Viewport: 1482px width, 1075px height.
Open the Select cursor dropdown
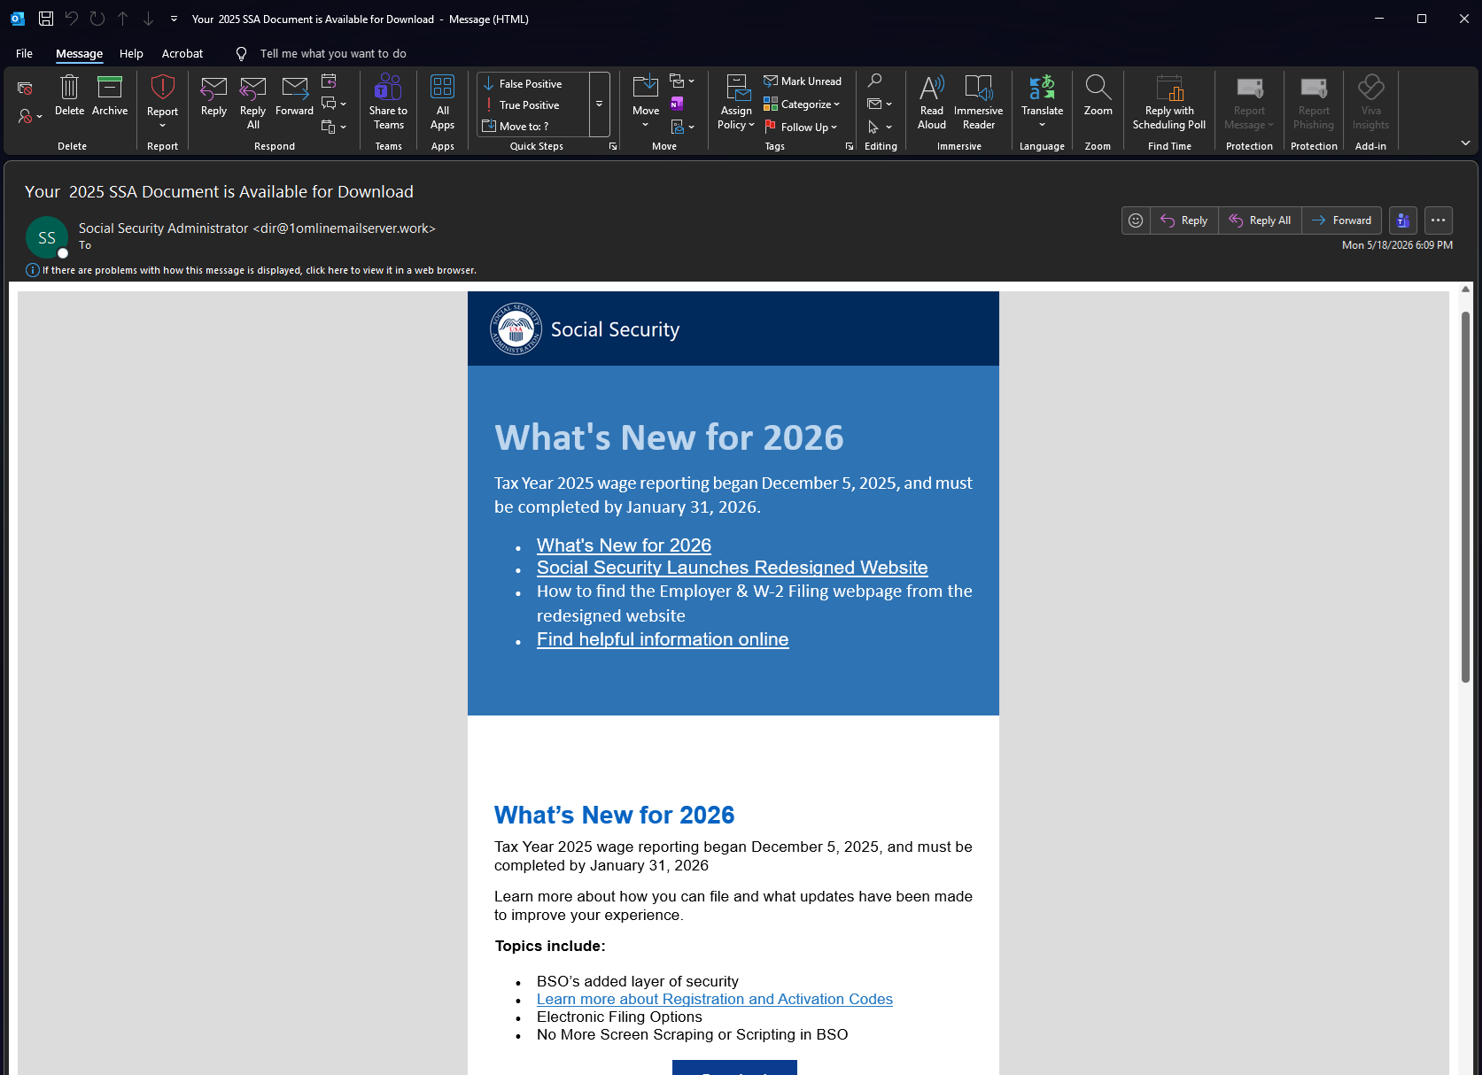880,127
